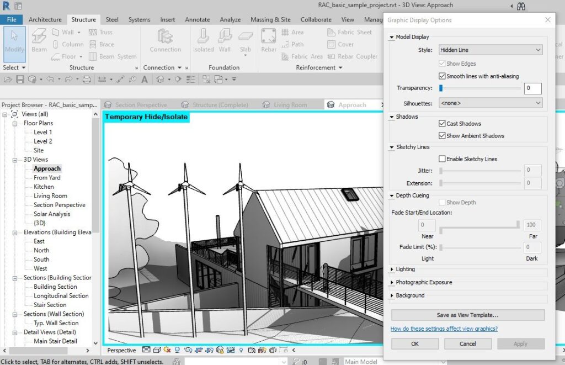
Task: Select the From Yard 3D view
Action: 46,177
